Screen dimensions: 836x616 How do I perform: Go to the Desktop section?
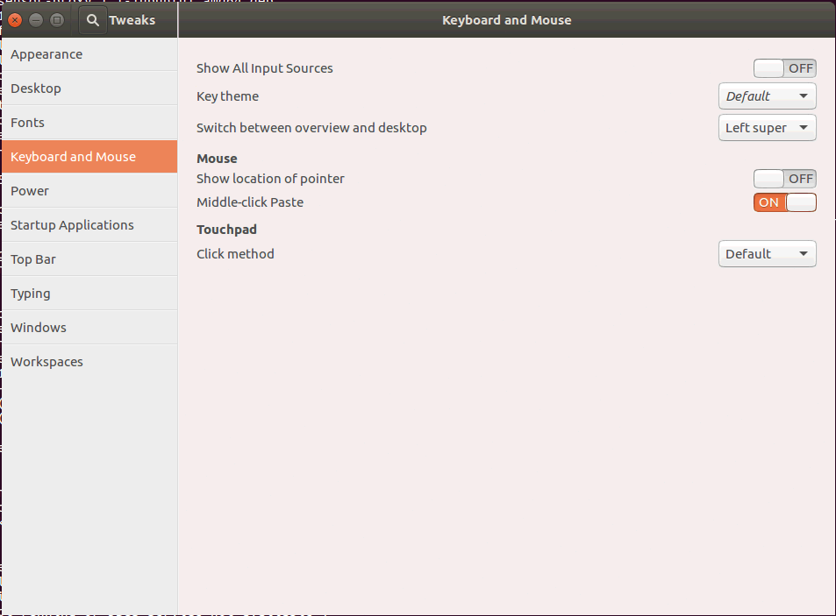[x=36, y=89]
